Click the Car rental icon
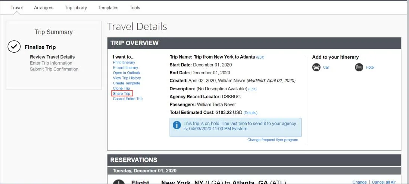 coord(316,67)
